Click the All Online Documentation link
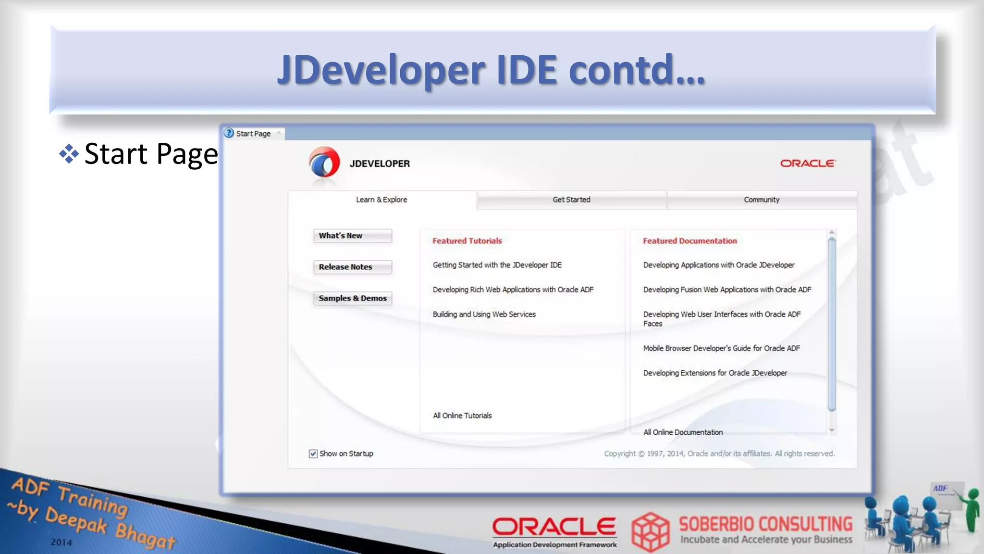 click(683, 432)
